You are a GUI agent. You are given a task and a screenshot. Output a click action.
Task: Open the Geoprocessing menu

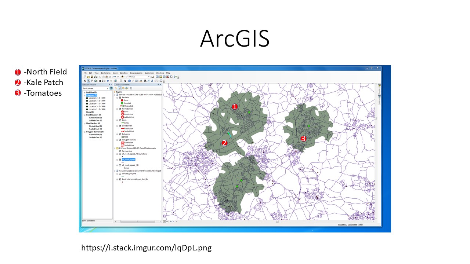[136, 73]
